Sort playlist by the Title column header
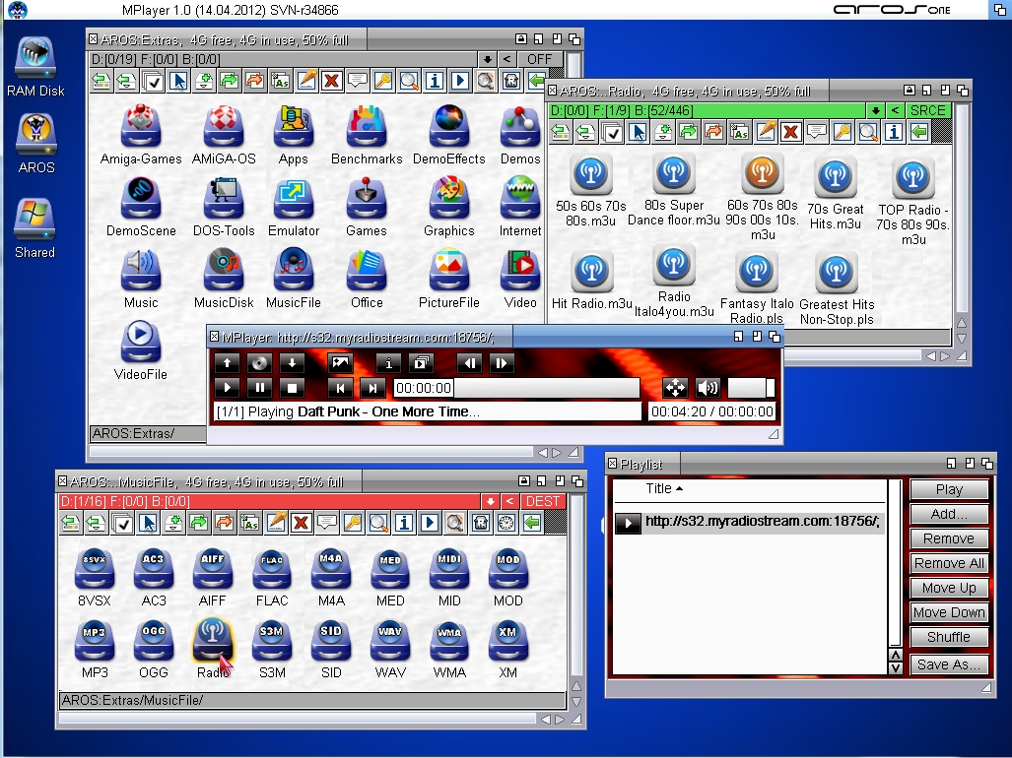The image size is (1012, 758). pos(664,488)
